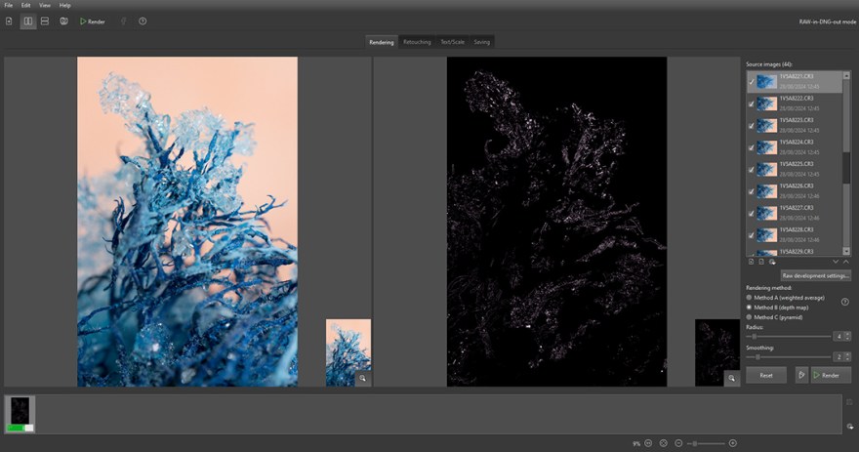
Task: Select Method C (pyramid) rendering
Action: pyautogui.click(x=749, y=317)
